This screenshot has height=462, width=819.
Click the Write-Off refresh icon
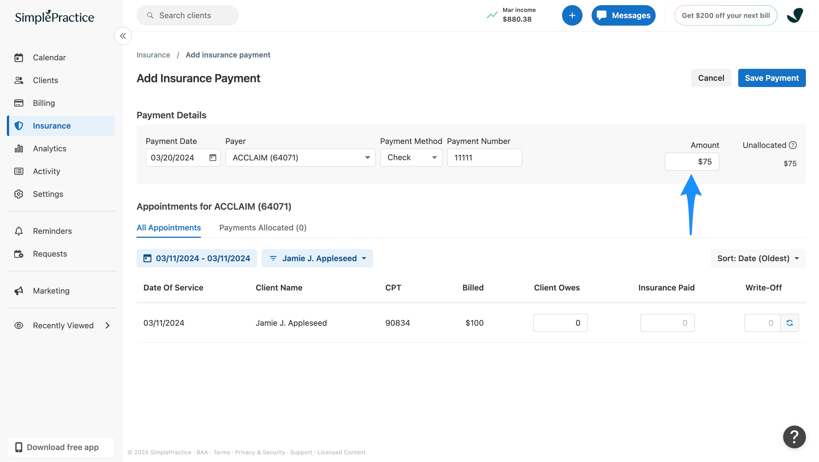tap(790, 323)
